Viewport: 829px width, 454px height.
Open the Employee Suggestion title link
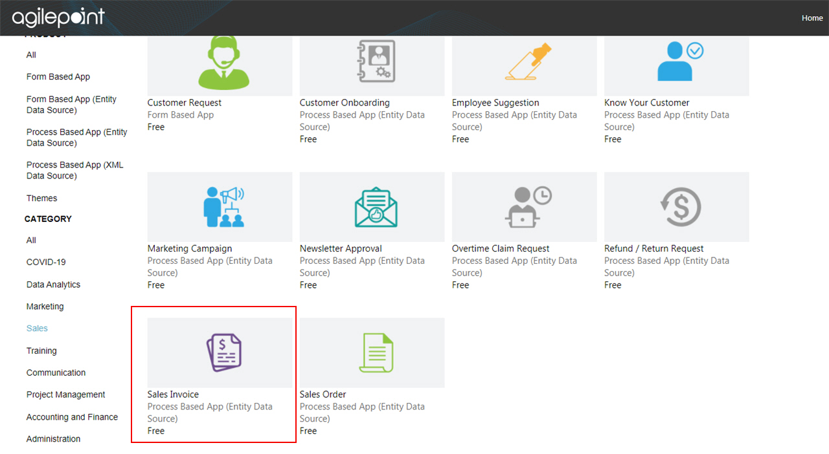coord(495,103)
